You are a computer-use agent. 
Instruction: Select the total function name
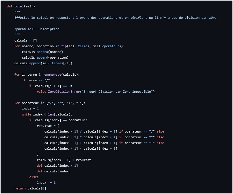click(18, 6)
